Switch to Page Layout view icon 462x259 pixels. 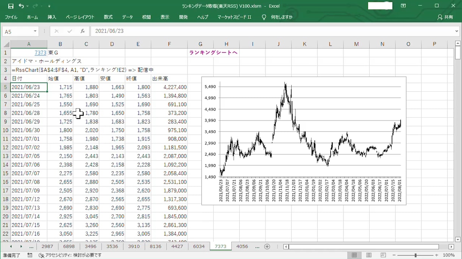(x=369, y=255)
